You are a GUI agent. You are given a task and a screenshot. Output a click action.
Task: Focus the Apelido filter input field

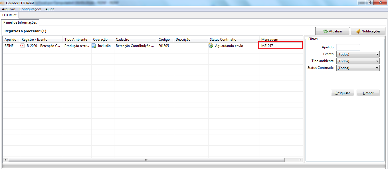click(348, 47)
